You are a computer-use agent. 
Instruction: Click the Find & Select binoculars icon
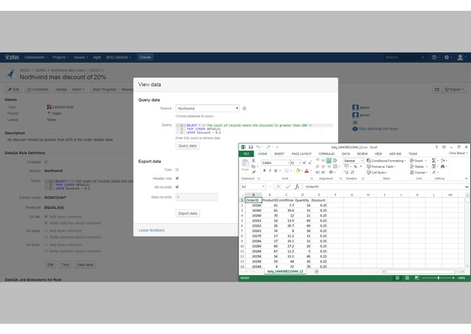tap(443, 166)
